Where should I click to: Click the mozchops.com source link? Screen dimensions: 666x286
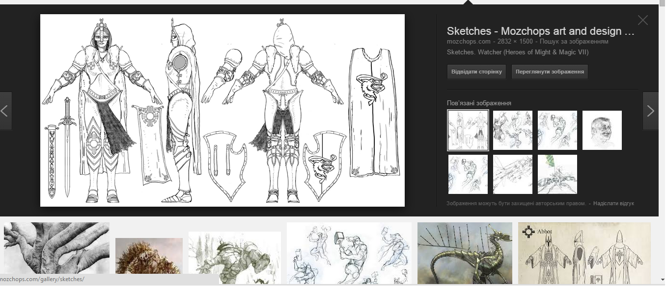(469, 42)
